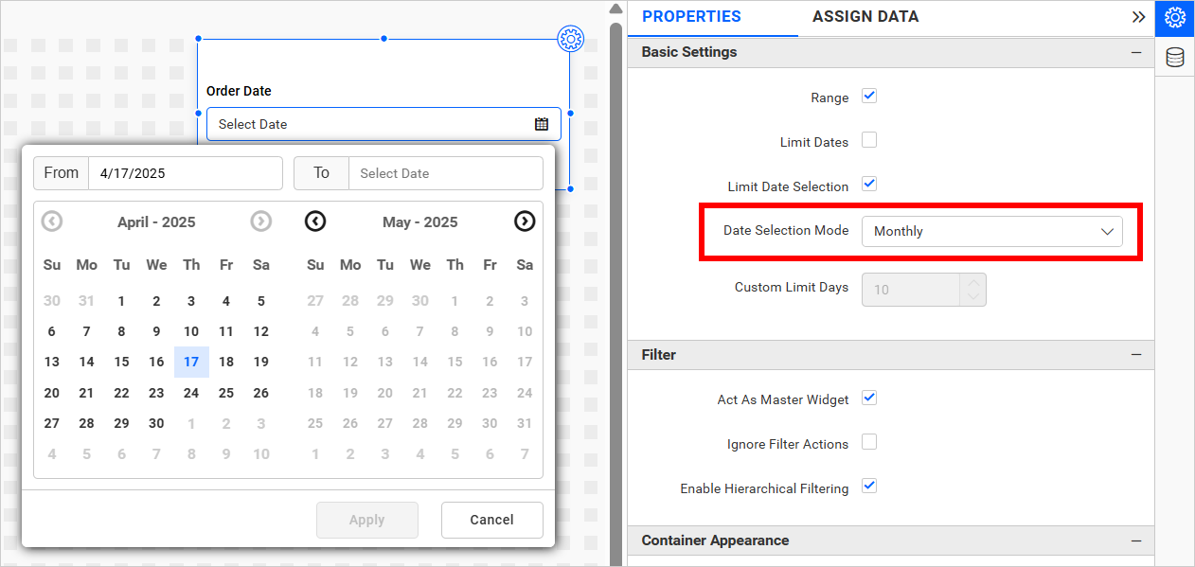Click the calendar icon in Select Date field
The image size is (1195, 567).
(542, 124)
